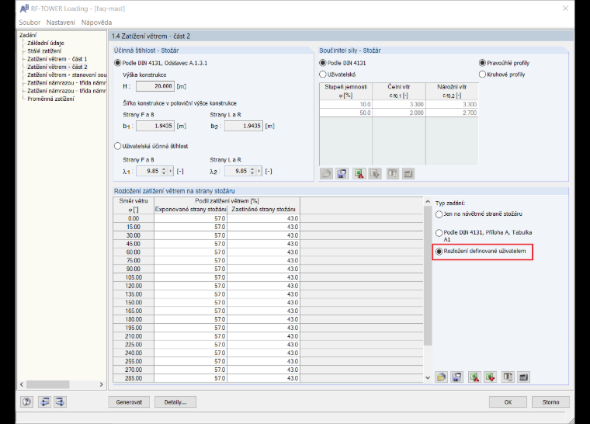Select 'Podle DIN 4131, Příloha A, Tabulka A1'
590x424 pixels.
click(x=439, y=233)
